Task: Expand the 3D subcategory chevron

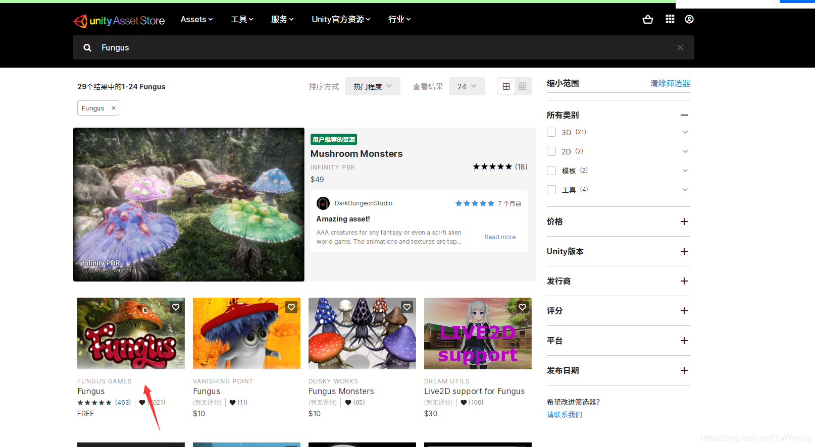Action: (x=685, y=132)
